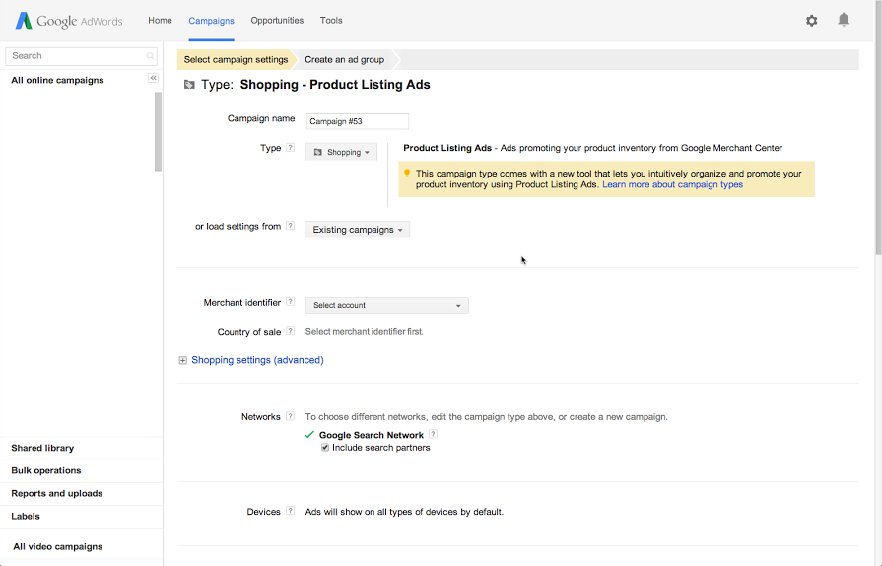882x566 pixels.
Task: Open Learn more about campaign types link
Action: [x=672, y=184]
